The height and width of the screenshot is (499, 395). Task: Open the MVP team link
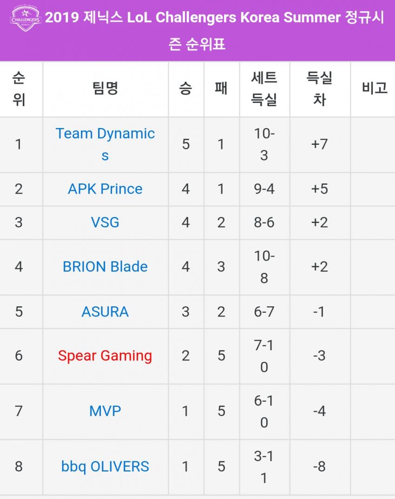click(x=105, y=411)
